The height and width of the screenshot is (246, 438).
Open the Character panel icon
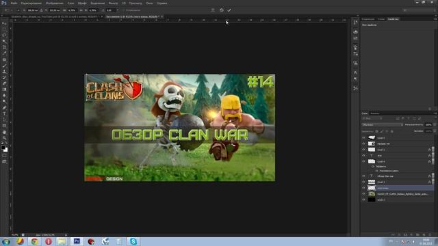click(x=355, y=72)
